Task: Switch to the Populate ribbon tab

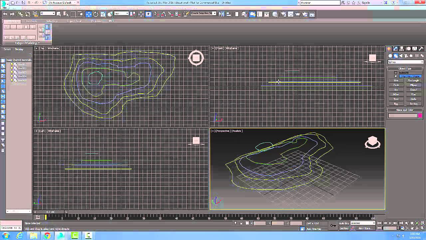Action: [x=97, y=21]
